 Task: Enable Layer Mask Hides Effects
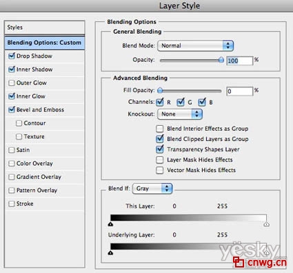point(160,160)
